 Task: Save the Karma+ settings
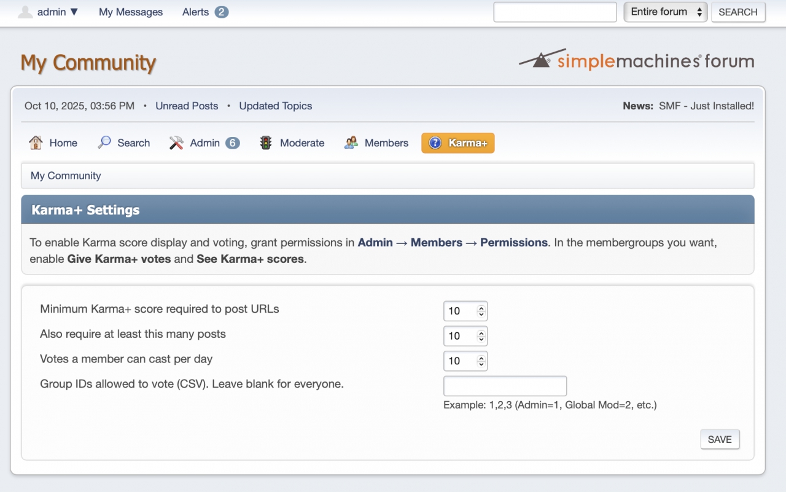pyautogui.click(x=720, y=439)
